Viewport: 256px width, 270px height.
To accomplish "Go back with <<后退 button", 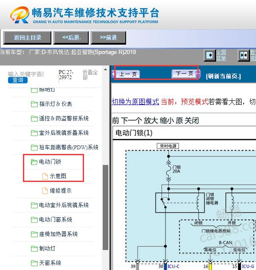I will pyautogui.click(x=71, y=38).
